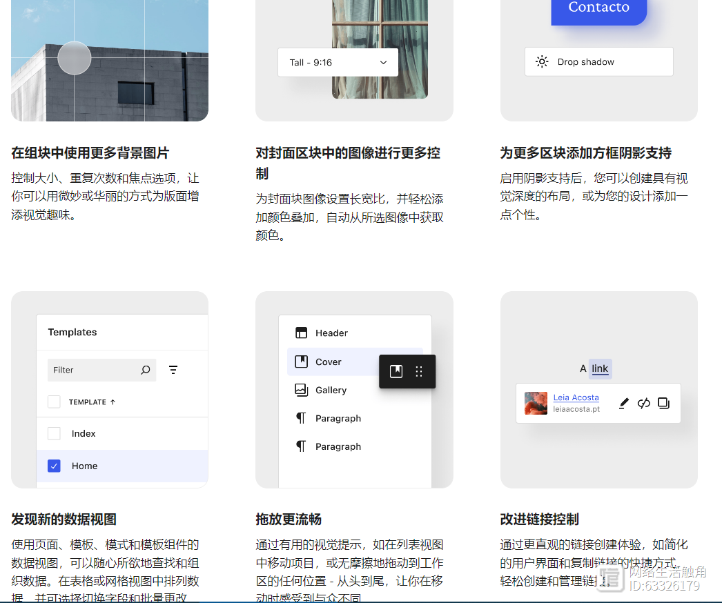Click the cover icon in dark toolbar
The width and height of the screenshot is (722, 603).
(396, 372)
